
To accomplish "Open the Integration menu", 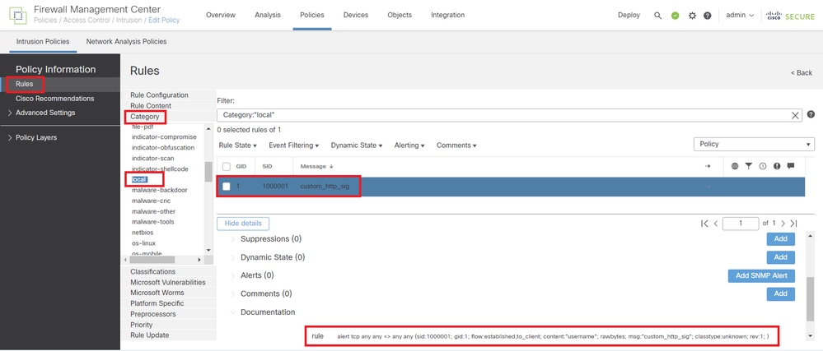I will 447,15.
